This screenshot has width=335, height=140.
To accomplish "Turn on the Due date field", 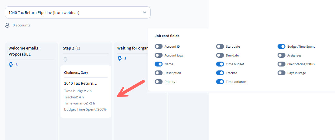I will click(220, 55).
